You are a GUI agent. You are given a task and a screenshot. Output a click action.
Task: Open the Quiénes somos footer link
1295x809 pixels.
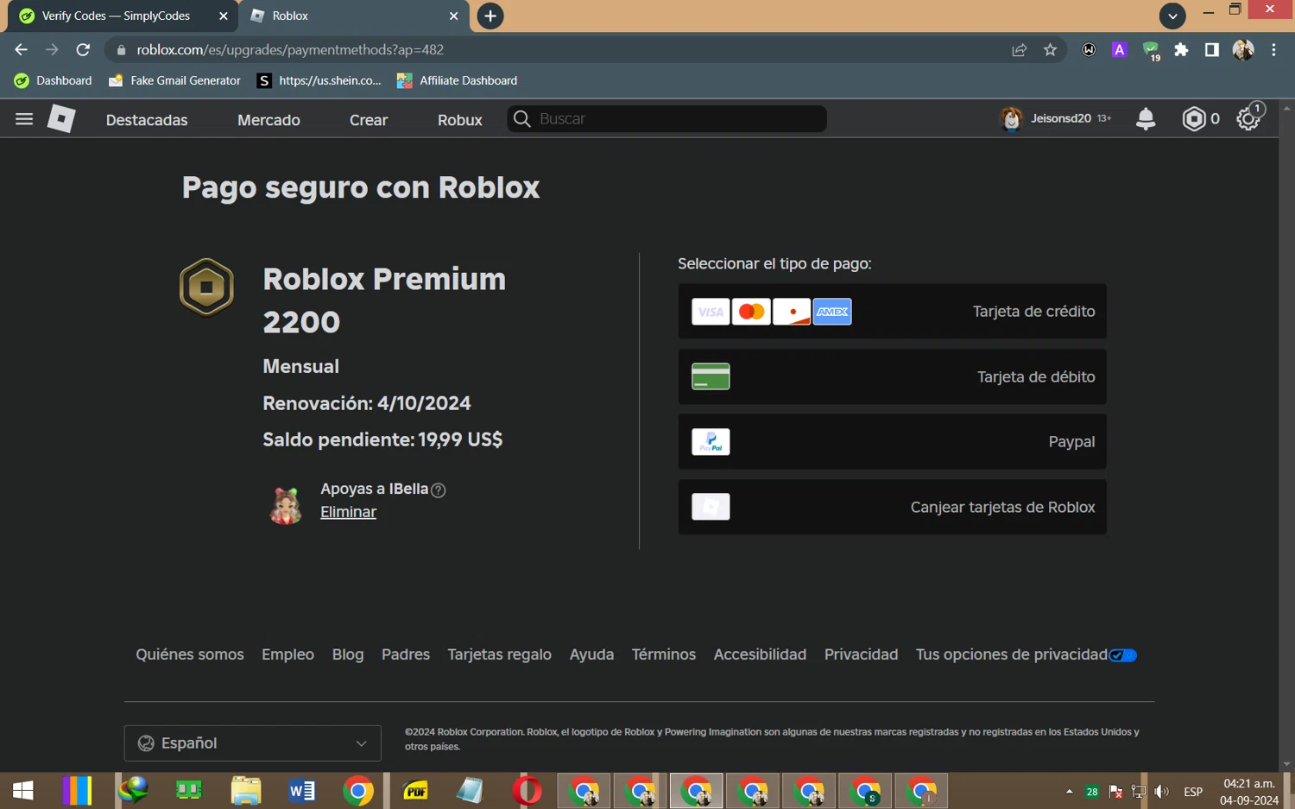click(190, 654)
